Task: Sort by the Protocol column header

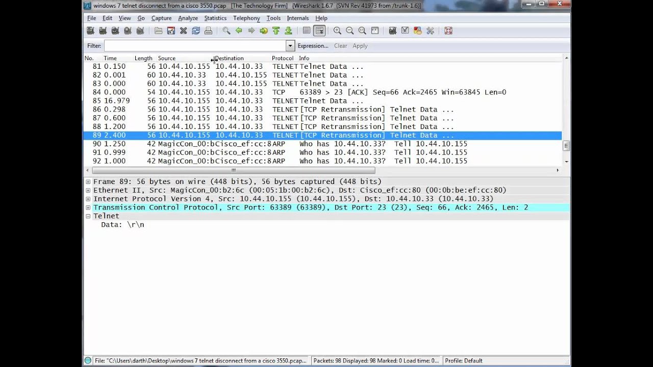Action: pos(284,58)
